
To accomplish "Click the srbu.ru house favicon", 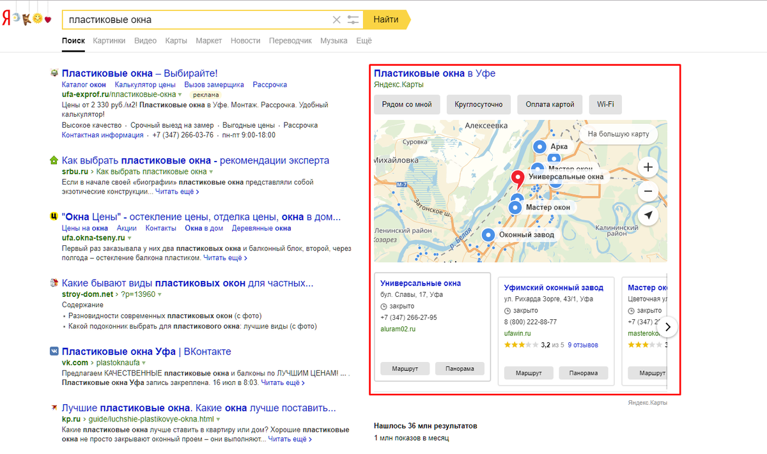I will tap(54, 160).
